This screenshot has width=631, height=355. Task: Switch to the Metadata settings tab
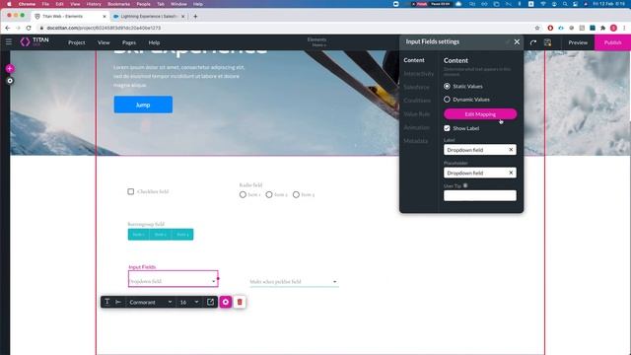tap(415, 141)
